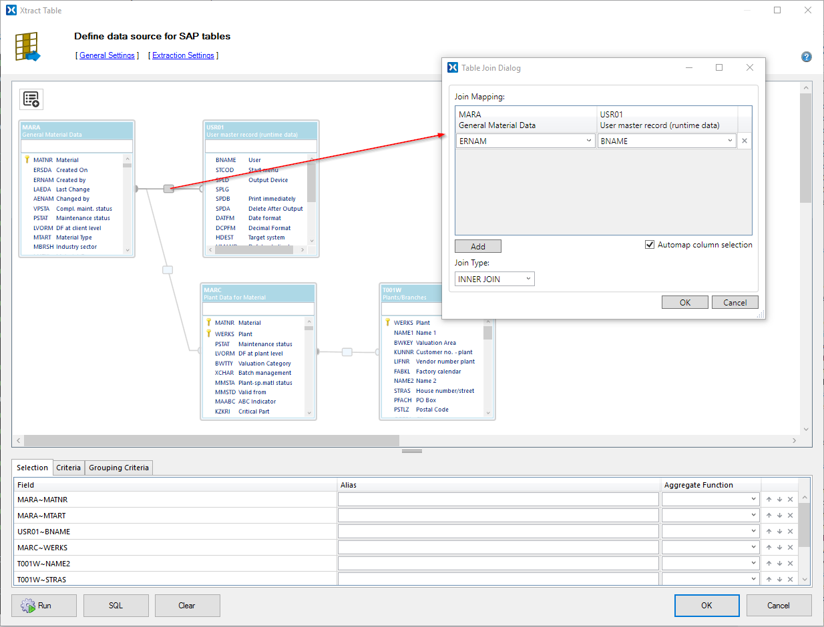Click the Alias field for MARA~MTART
Viewport: 824px width, 627px height.
498,516
